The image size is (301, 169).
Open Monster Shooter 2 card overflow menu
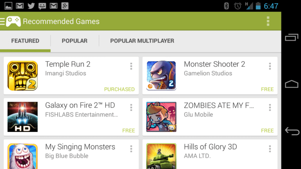click(270, 66)
